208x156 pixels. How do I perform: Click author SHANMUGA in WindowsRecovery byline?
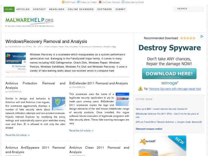15,47
